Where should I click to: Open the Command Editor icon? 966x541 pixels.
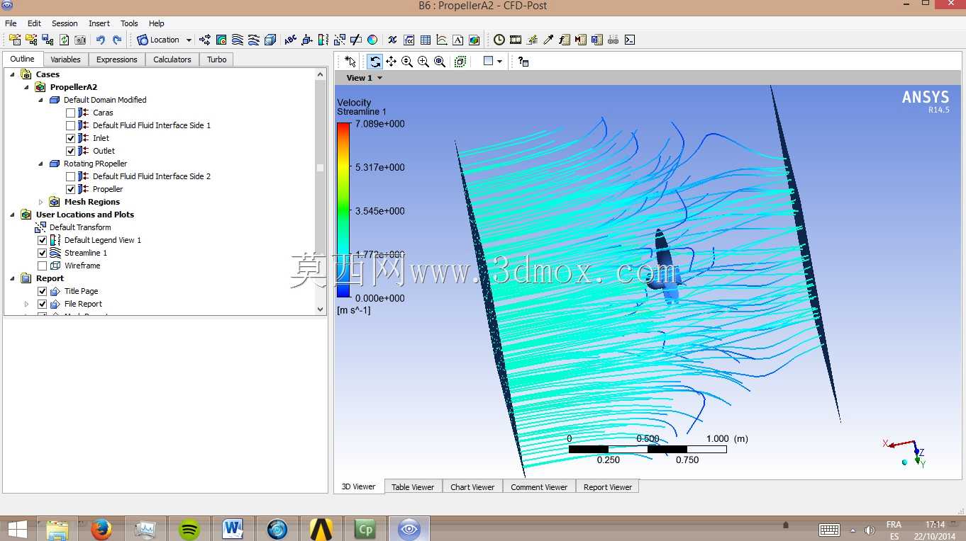pos(630,40)
